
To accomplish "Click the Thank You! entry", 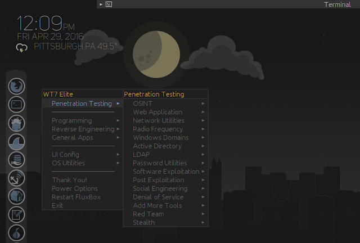I will (83, 180).
